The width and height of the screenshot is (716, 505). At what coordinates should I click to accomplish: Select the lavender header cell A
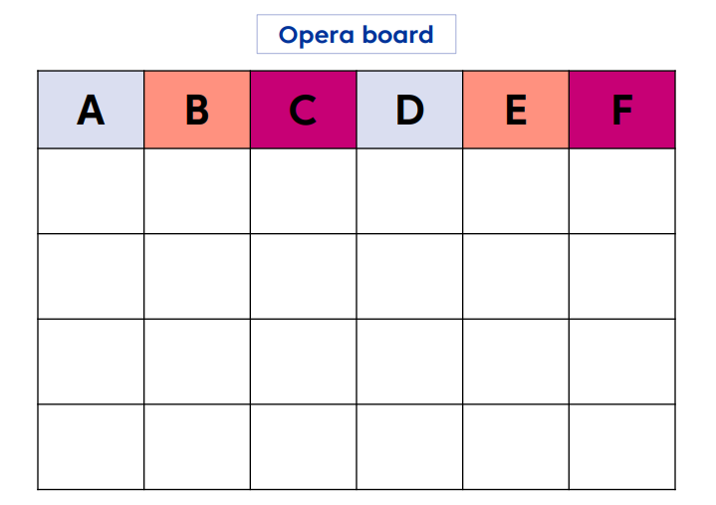coord(91,110)
